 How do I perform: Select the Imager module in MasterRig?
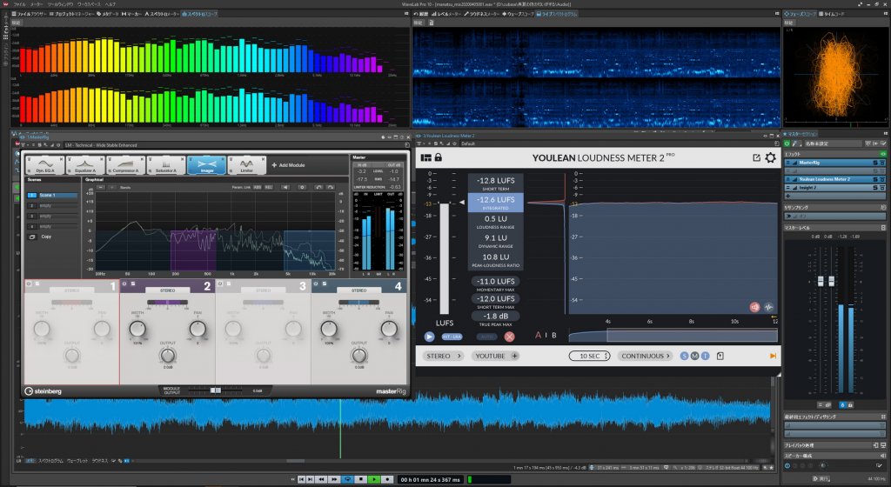coord(206,163)
